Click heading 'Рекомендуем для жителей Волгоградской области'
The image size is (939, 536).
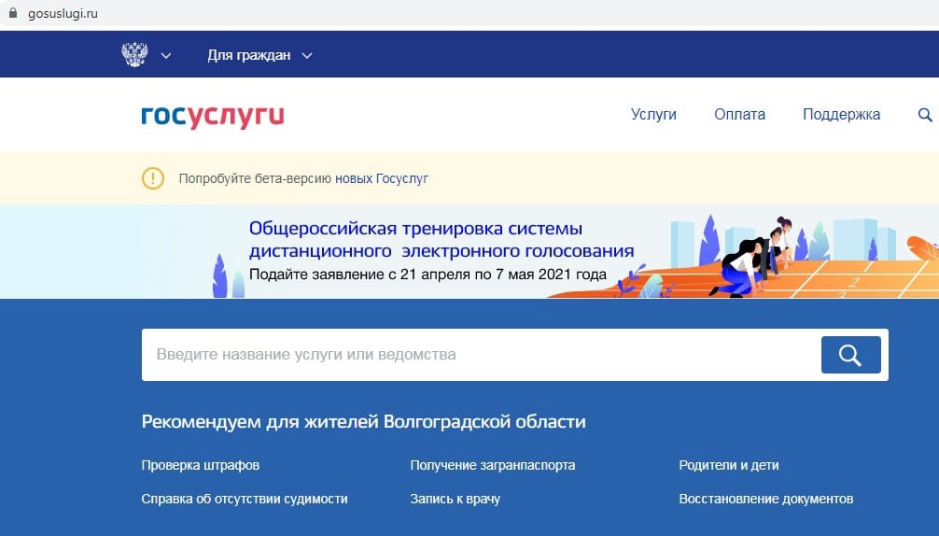(363, 422)
